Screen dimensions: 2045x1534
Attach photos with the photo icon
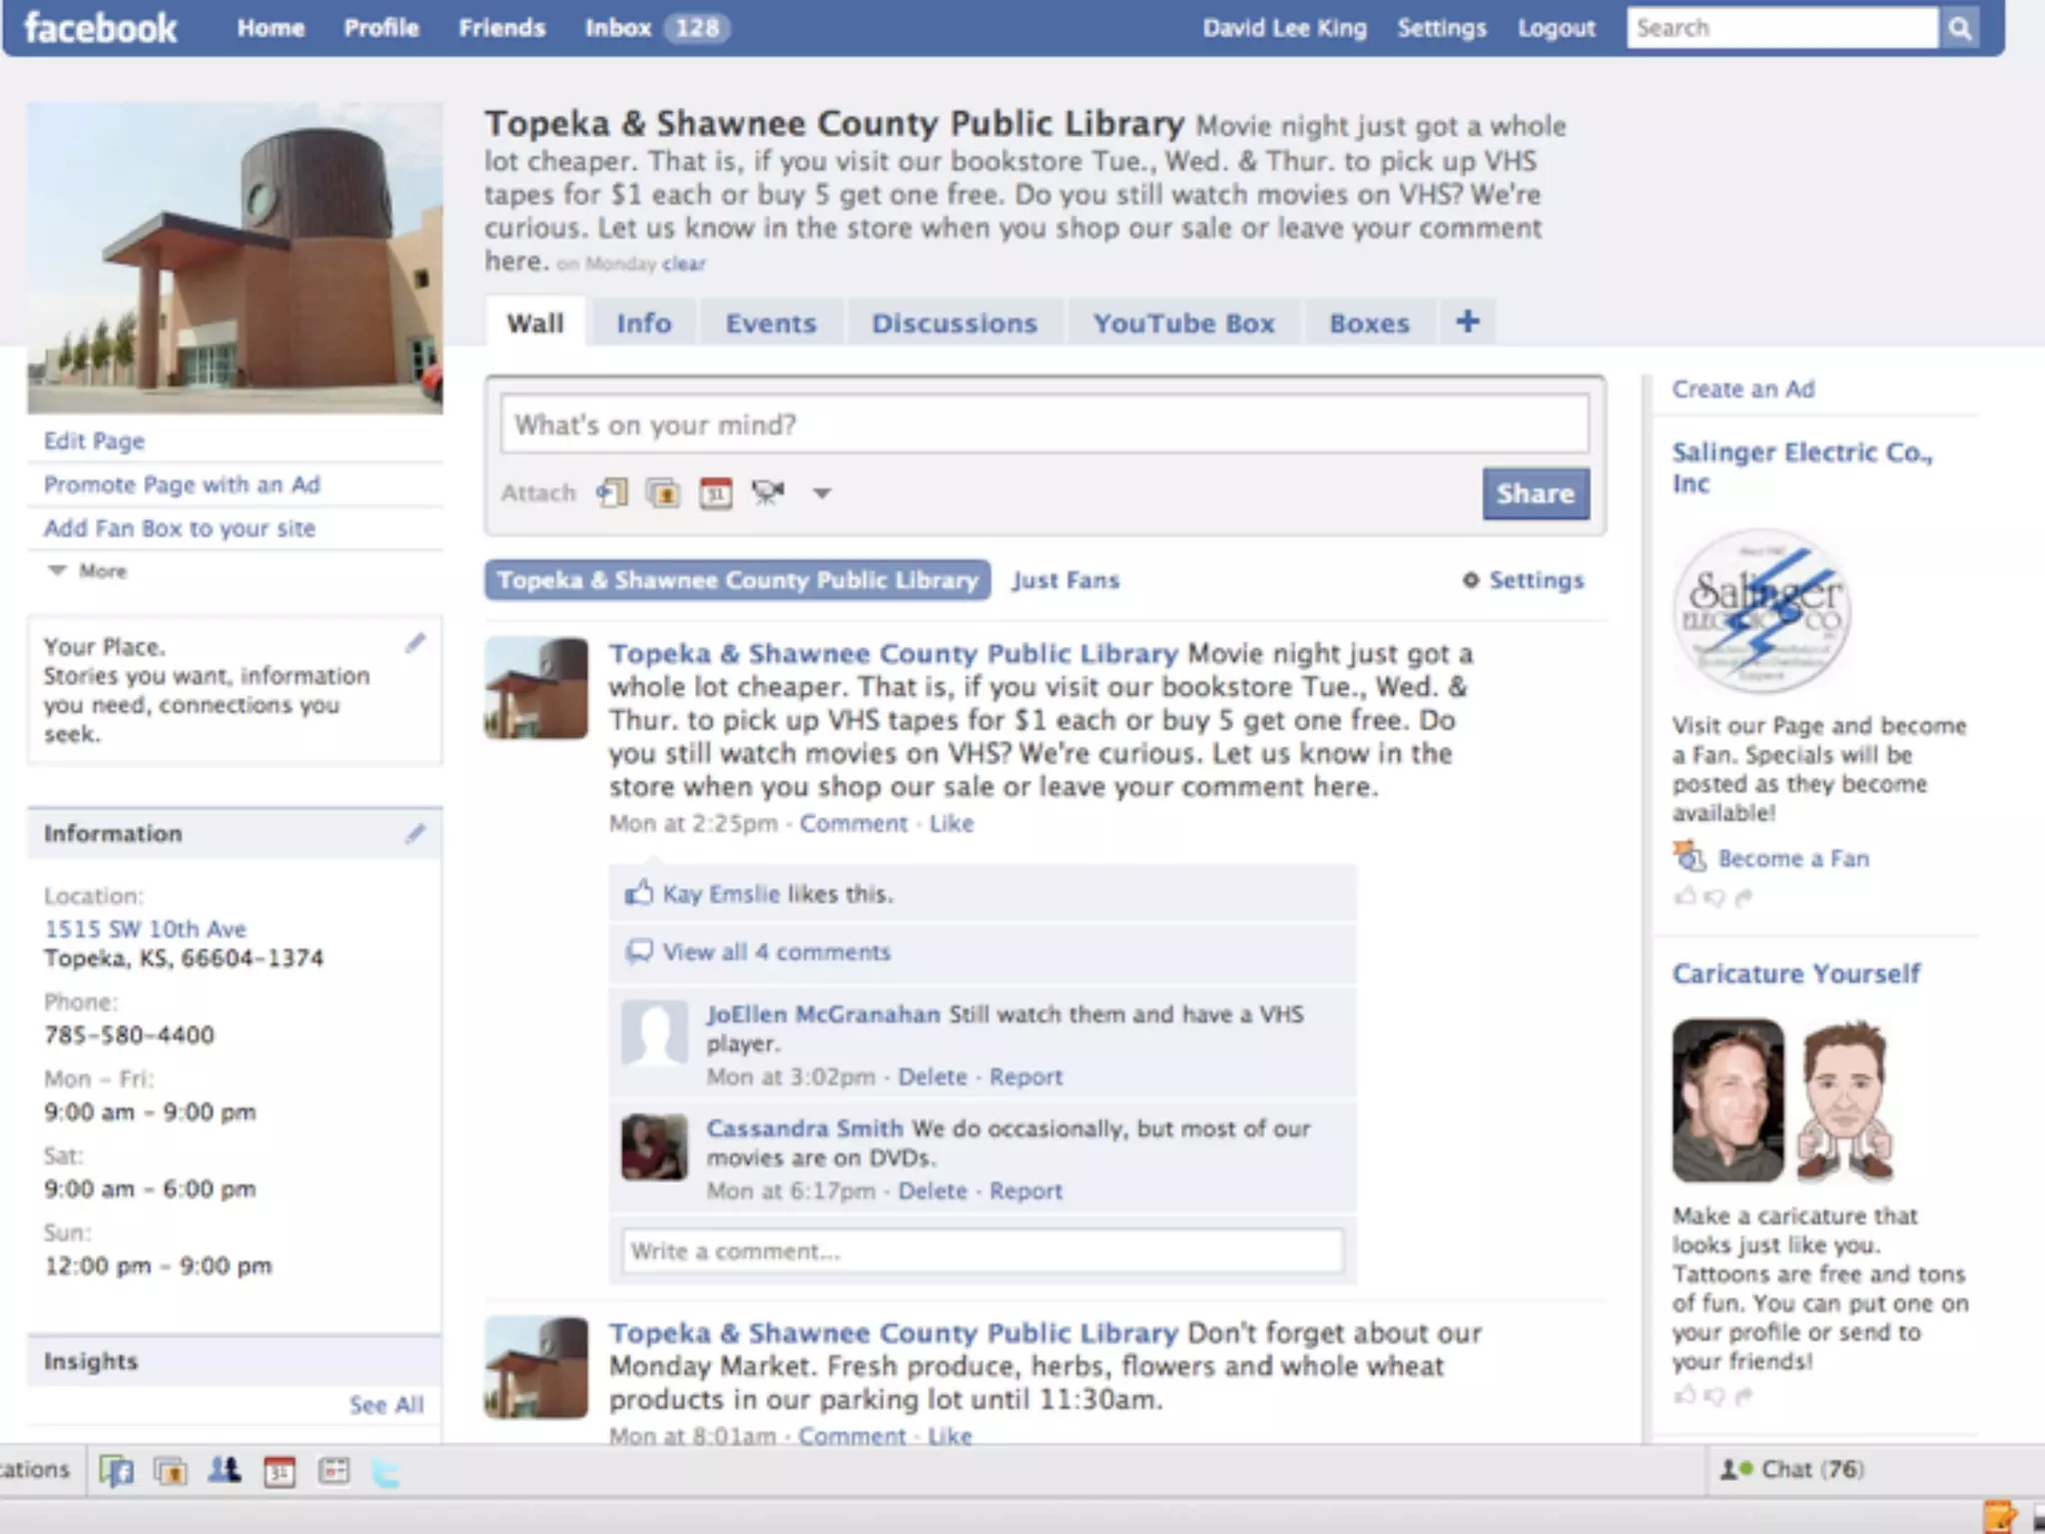click(x=663, y=492)
